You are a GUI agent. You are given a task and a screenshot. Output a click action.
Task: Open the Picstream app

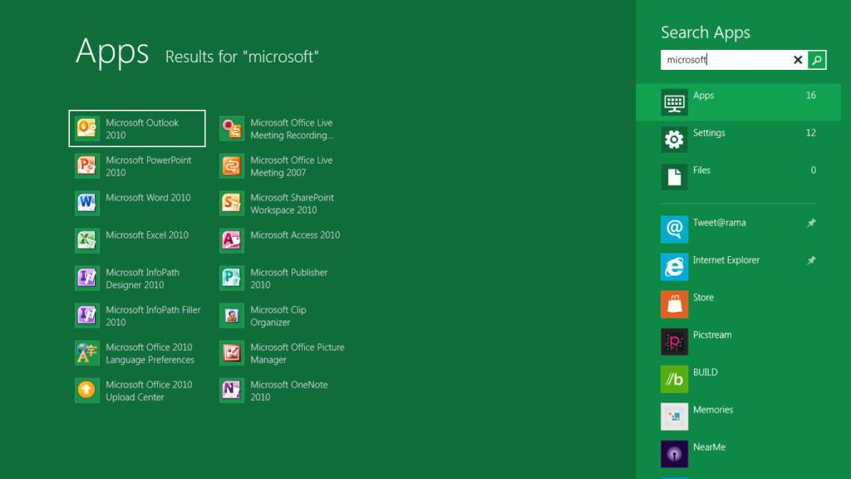click(711, 334)
